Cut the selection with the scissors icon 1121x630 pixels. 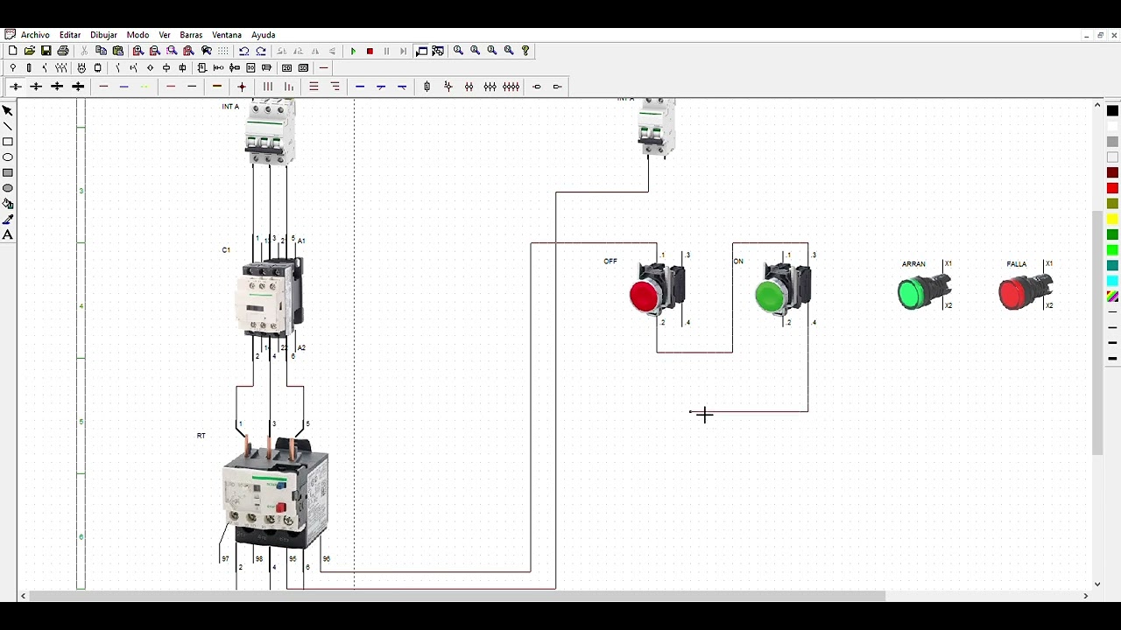(x=84, y=51)
